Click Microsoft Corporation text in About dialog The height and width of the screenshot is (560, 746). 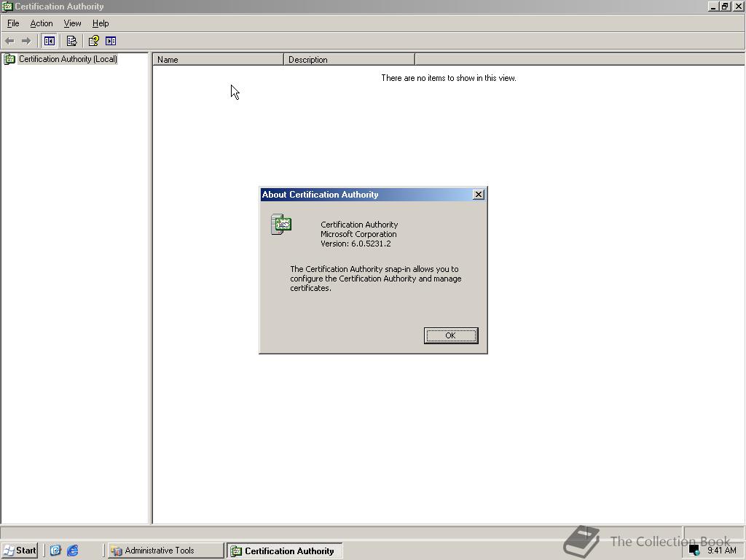coord(358,234)
